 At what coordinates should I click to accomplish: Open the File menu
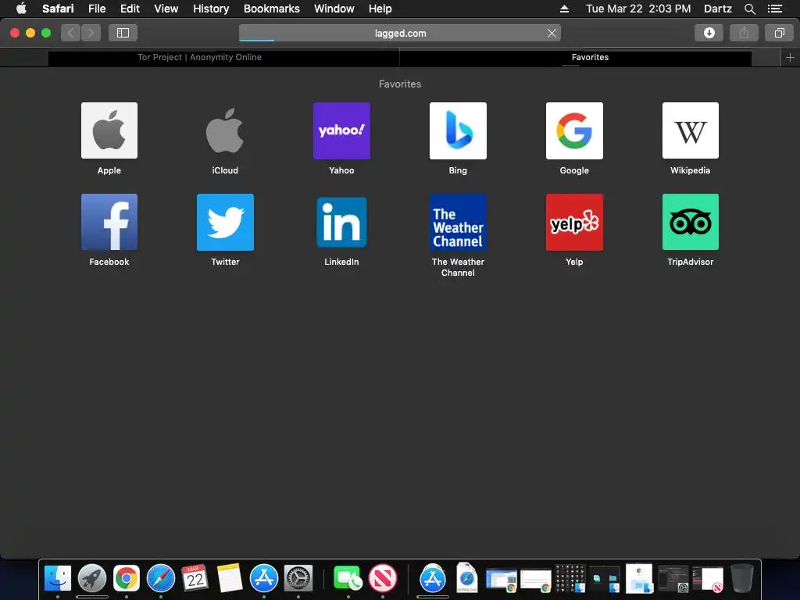click(97, 9)
